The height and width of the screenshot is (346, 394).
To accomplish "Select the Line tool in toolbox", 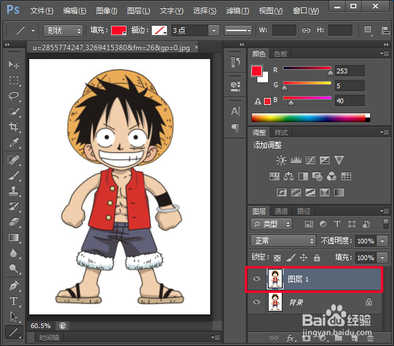I will point(14,332).
